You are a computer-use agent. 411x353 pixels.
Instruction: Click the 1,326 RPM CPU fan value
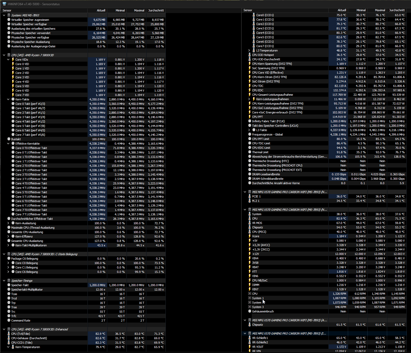click(339, 294)
